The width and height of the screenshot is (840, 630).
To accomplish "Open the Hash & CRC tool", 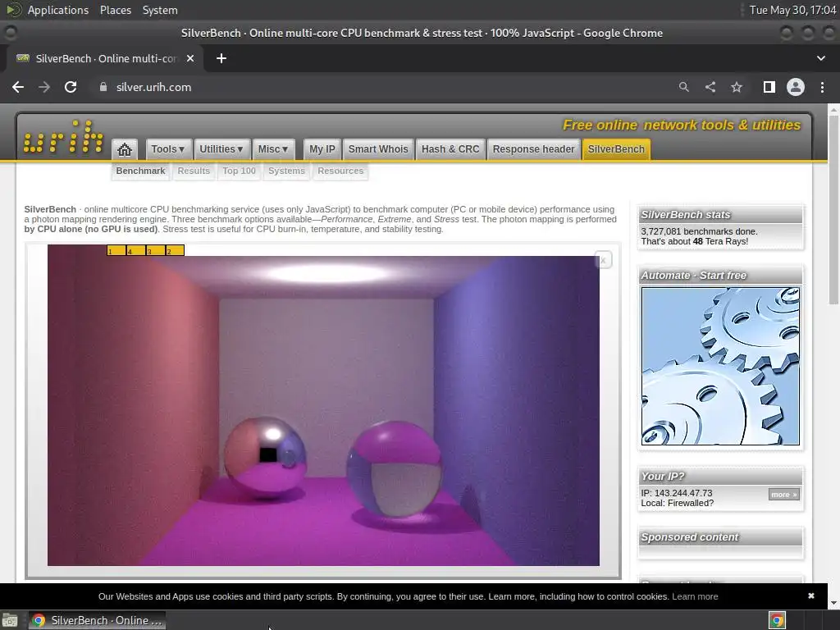I will [x=450, y=149].
